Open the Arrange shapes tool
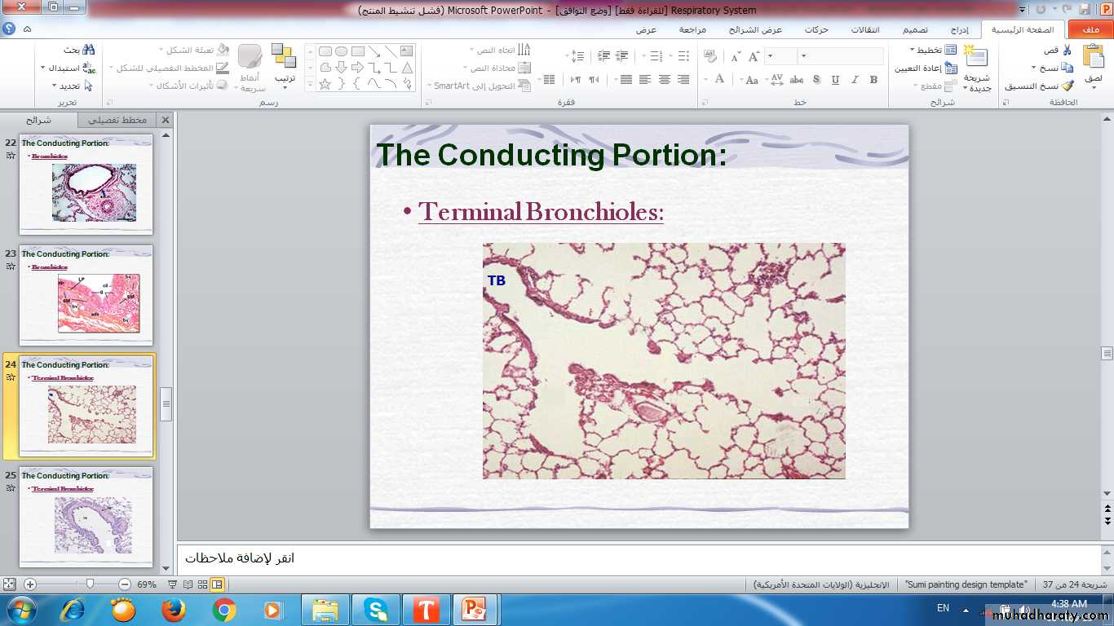Viewport: 1114px width, 626px height. pyautogui.click(x=284, y=64)
